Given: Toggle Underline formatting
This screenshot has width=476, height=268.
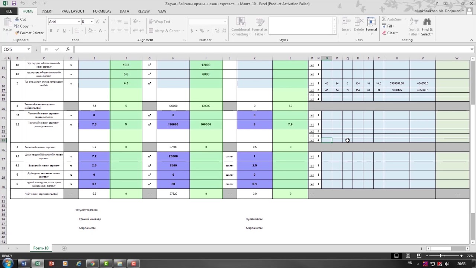Looking at the screenshot, I should point(64,31).
